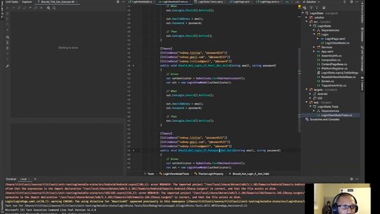Click the wrench icon in Unit Tests side toolbar
Screen dimensions: 380x214
[x=7, y=66]
